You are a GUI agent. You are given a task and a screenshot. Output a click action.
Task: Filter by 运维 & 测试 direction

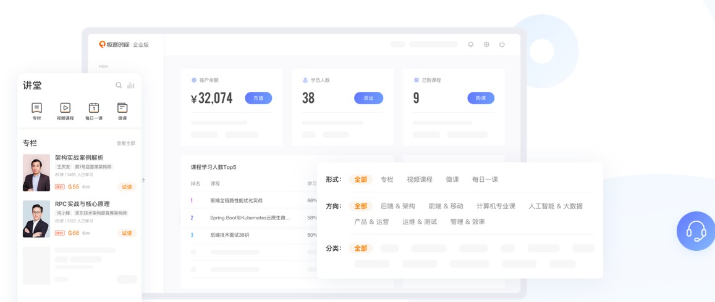(420, 222)
